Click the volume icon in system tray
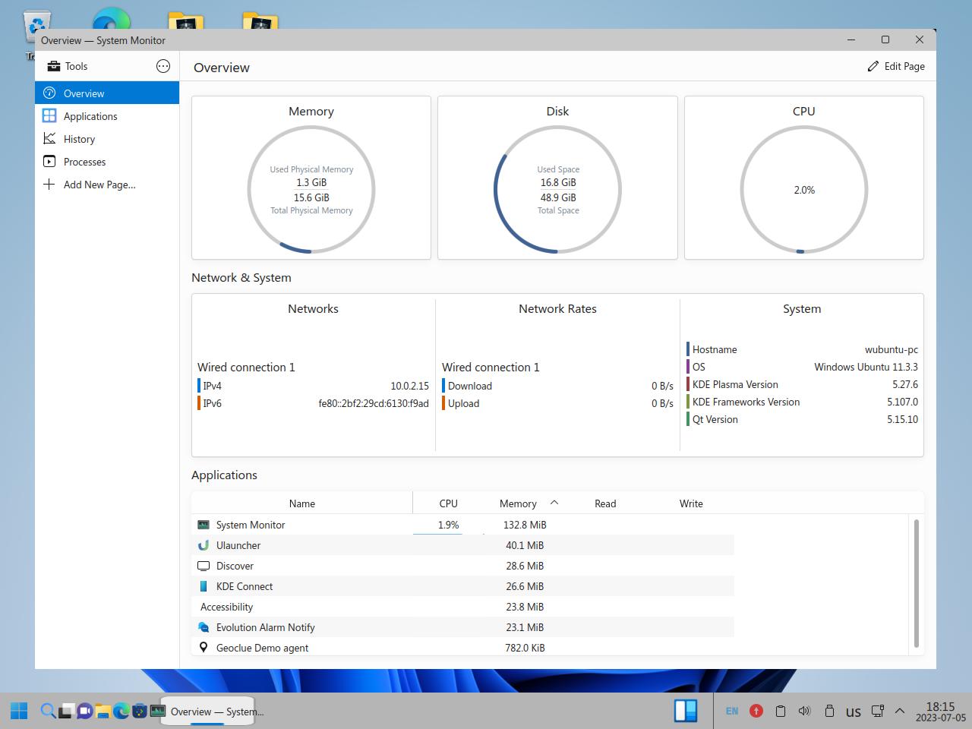 804,711
